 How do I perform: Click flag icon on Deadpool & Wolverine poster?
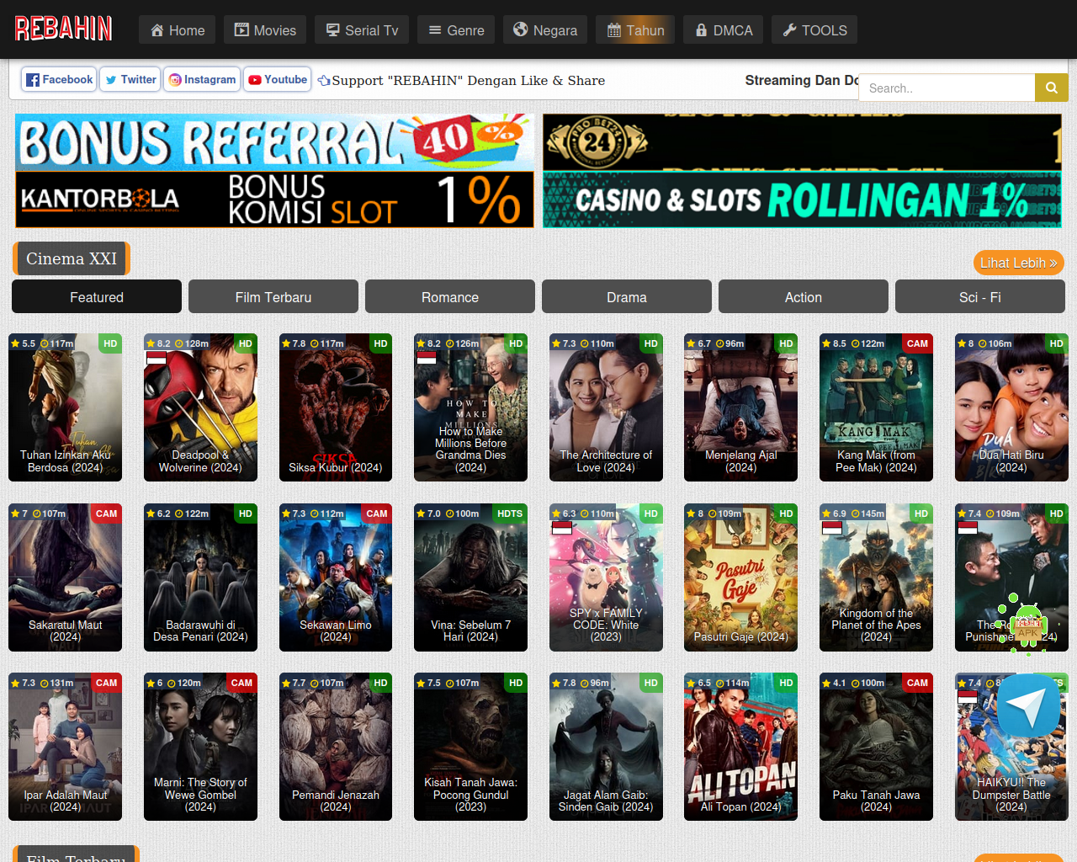click(157, 358)
